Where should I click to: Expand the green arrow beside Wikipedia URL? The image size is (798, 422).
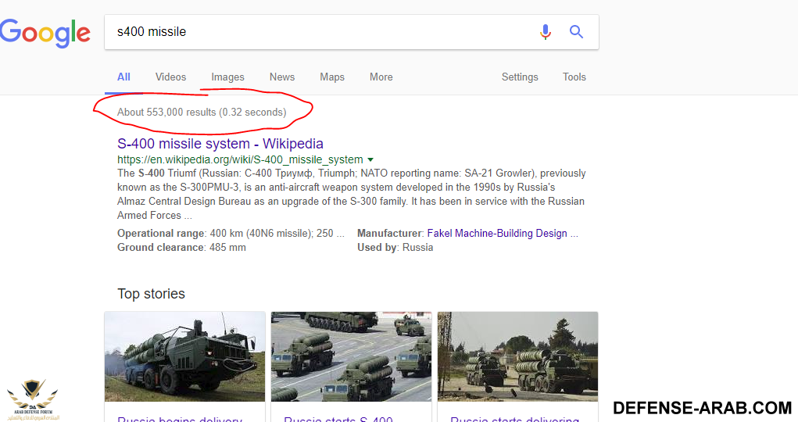(370, 160)
